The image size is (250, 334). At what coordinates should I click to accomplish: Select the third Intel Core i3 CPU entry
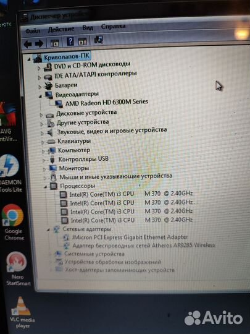(131, 212)
